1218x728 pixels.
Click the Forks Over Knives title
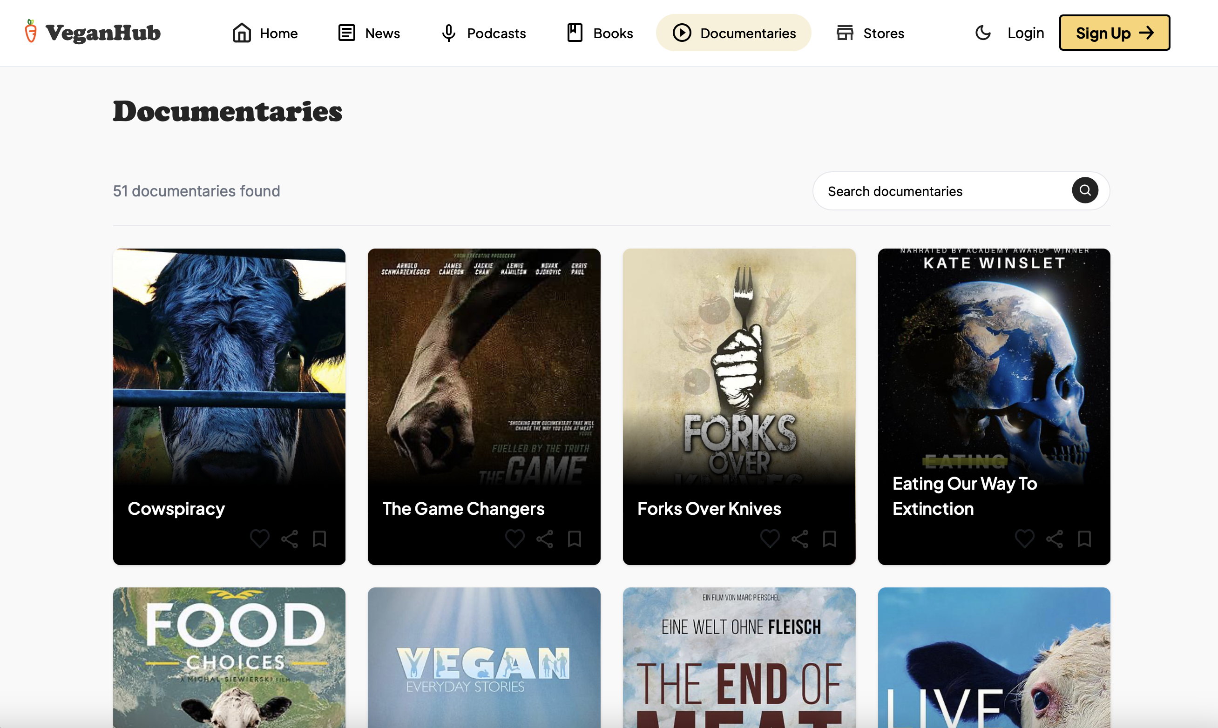pyautogui.click(x=709, y=509)
